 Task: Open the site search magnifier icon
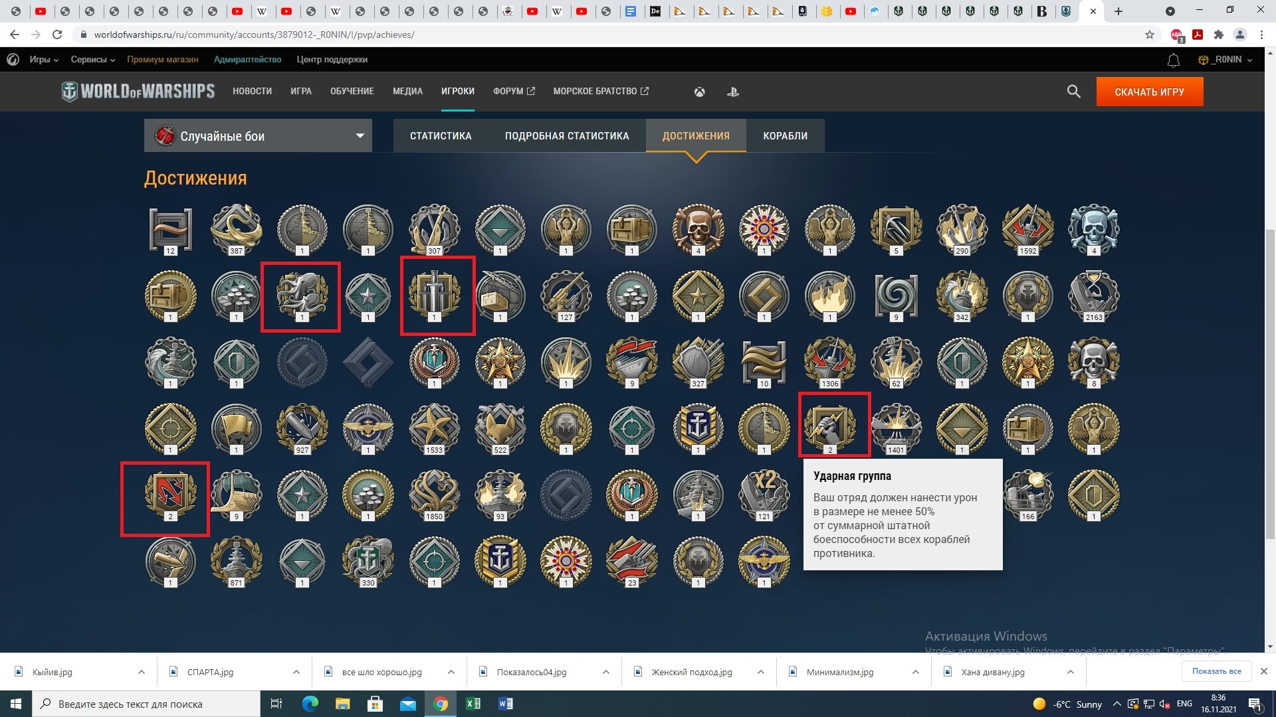tap(1073, 92)
